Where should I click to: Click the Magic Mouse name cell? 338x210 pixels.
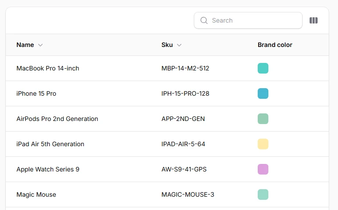coord(36,194)
